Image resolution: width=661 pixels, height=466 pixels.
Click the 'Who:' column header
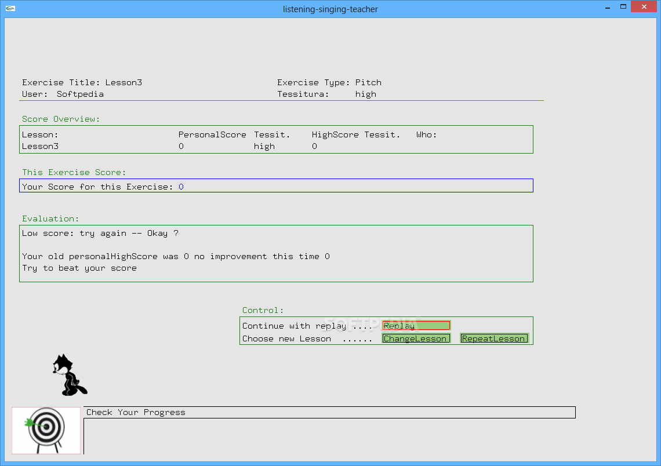426,135
